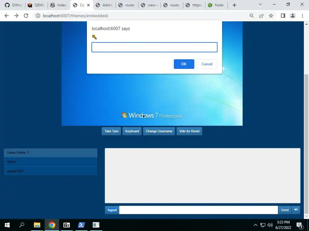Share this page icon
The width and height of the screenshot is (309, 231).
pos(261,16)
